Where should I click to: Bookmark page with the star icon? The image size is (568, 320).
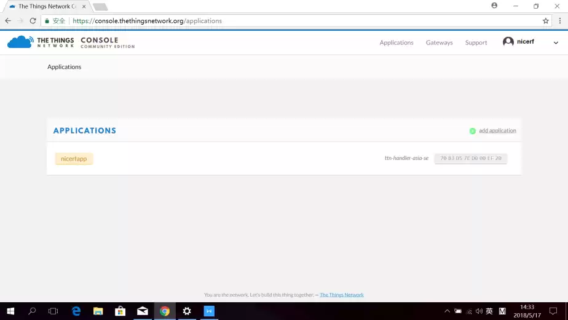click(545, 20)
